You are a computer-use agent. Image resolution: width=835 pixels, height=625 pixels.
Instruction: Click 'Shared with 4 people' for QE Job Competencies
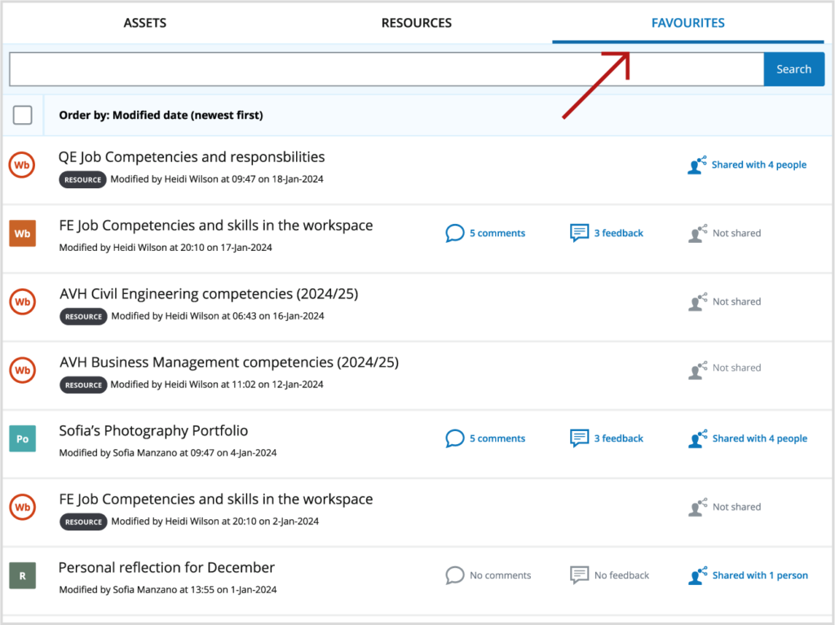coord(759,165)
